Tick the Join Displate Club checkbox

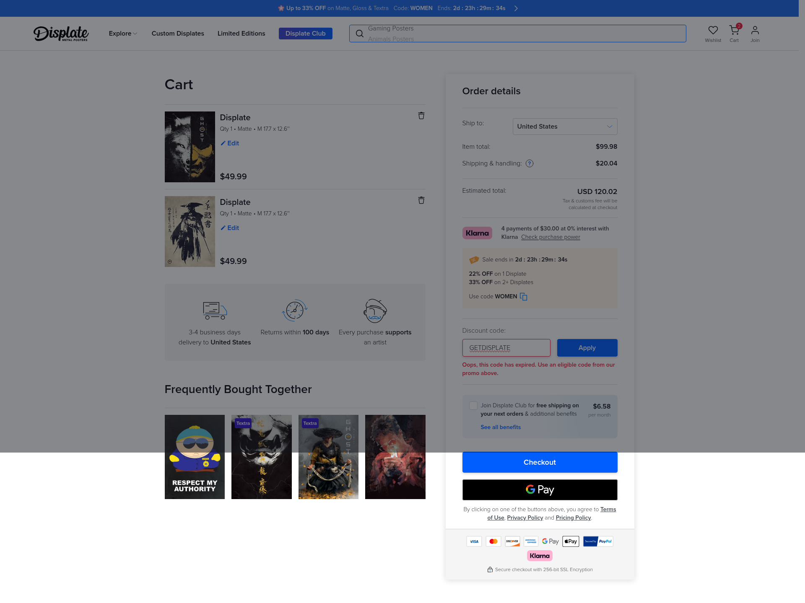[x=473, y=406]
